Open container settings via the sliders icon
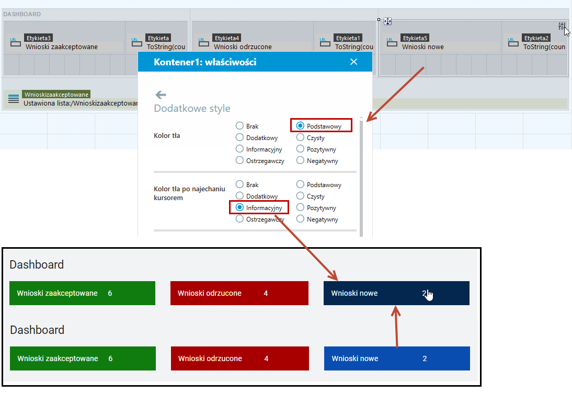This screenshot has width=572, height=394. tap(562, 26)
